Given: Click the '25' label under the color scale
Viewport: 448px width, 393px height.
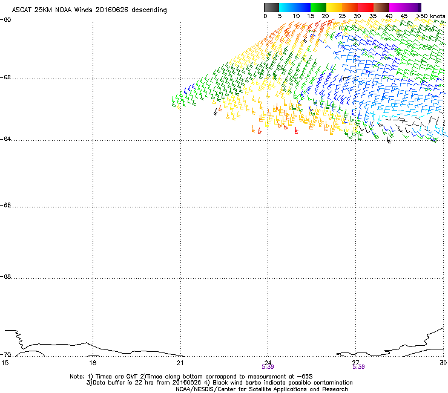Looking at the screenshot, I should 342,16.
